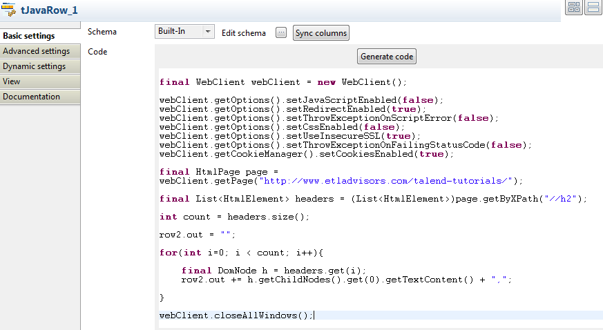The width and height of the screenshot is (603, 330).
Task: Select the Basic settings tab
Action: pos(40,36)
